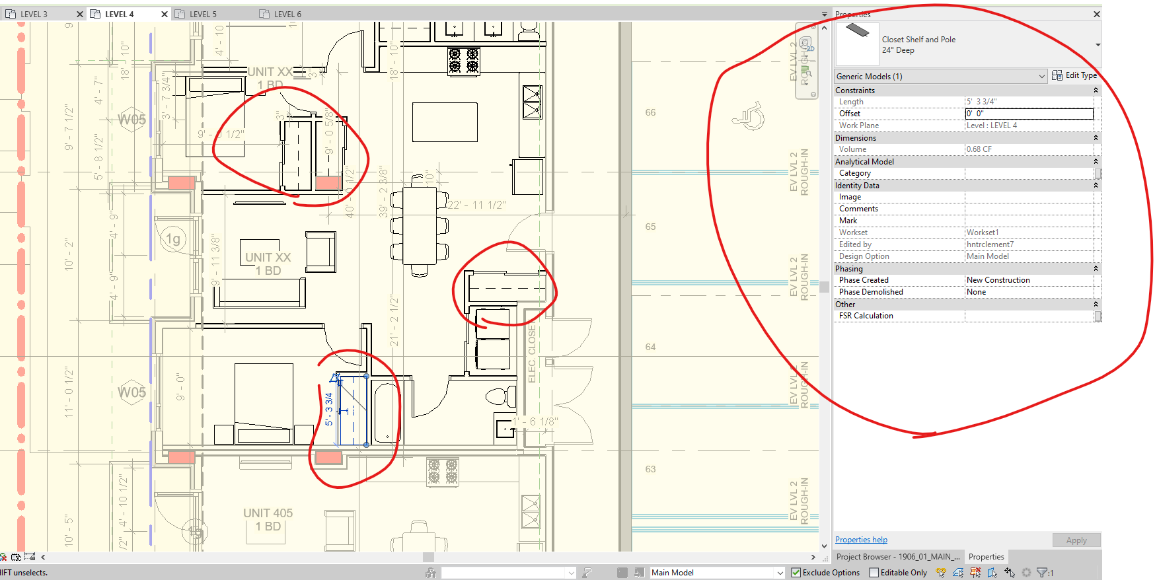This screenshot has width=1157, height=580.
Task: Toggle the Exclude Options checkbox
Action: click(796, 573)
